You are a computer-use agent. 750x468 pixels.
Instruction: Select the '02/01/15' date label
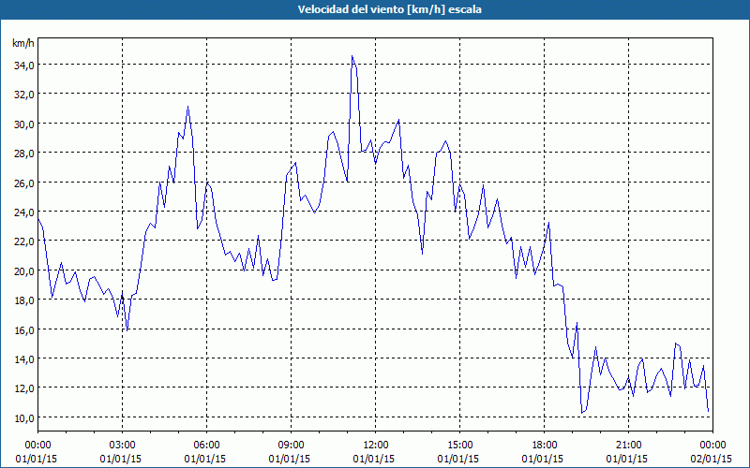coord(712,459)
